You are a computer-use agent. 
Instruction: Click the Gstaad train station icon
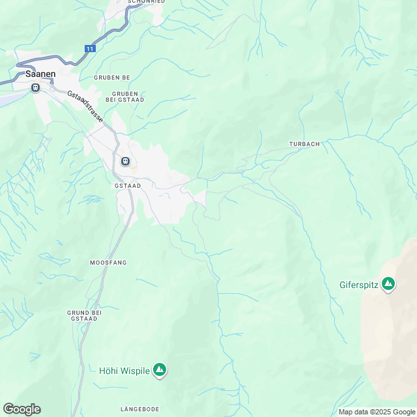(x=125, y=161)
